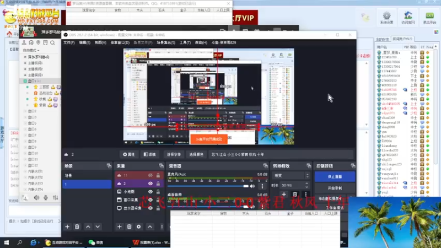Show hidden source 11 via eye icon

coord(150,175)
